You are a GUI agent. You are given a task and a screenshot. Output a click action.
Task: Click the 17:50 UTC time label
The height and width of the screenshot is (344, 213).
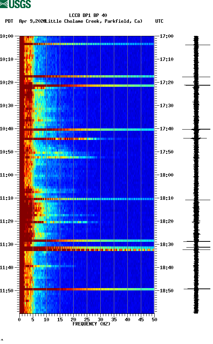pos(166,152)
